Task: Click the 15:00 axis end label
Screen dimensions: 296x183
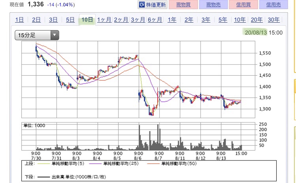Action: coord(241,153)
